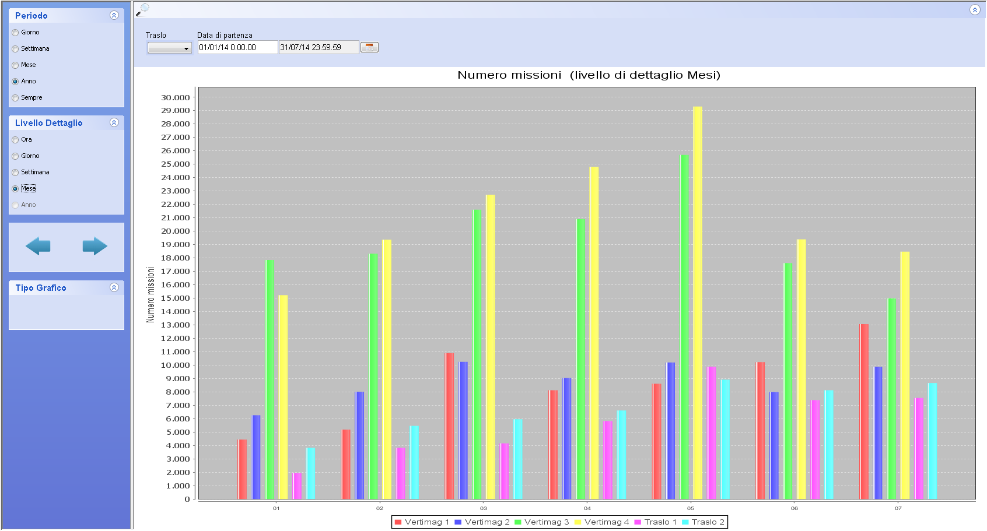Click the Livello Dettaglio panel title
This screenshot has height=531, width=987.
pyautogui.click(x=49, y=123)
